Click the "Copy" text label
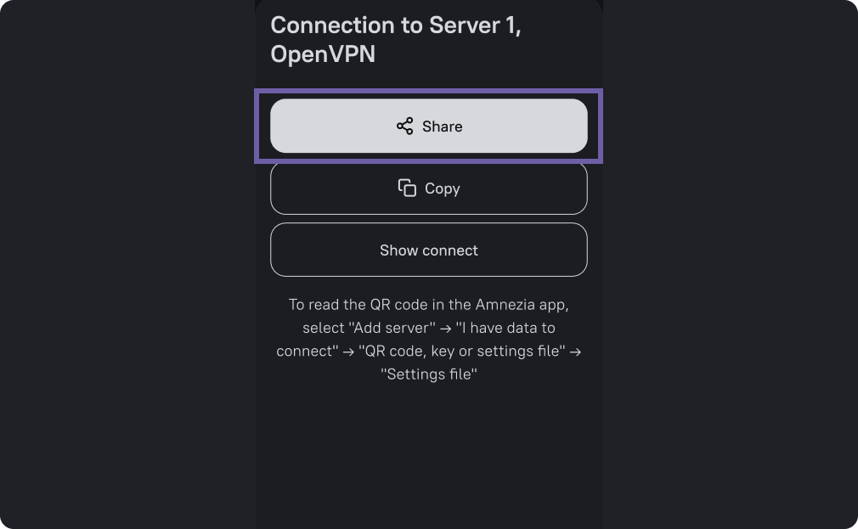Image resolution: width=858 pixels, height=529 pixels. pos(443,189)
